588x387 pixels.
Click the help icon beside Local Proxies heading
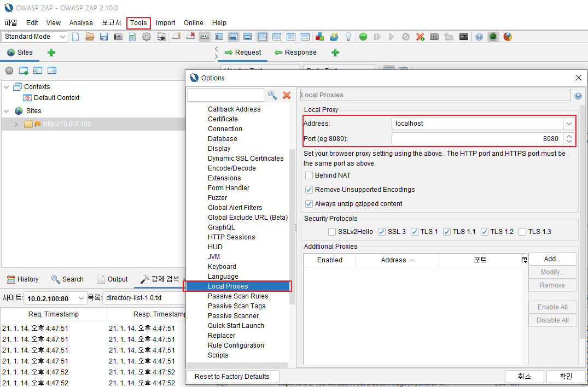578,96
